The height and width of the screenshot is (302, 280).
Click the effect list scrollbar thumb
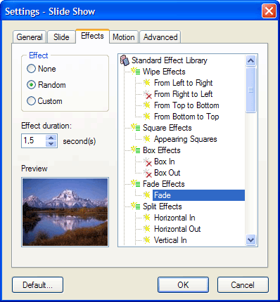pyautogui.click(x=251, y=90)
